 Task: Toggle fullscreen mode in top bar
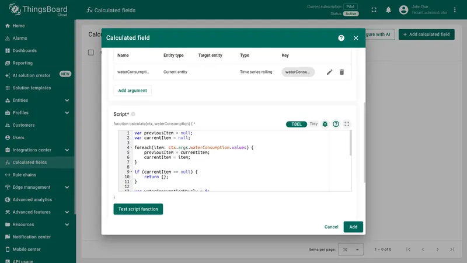point(374,10)
